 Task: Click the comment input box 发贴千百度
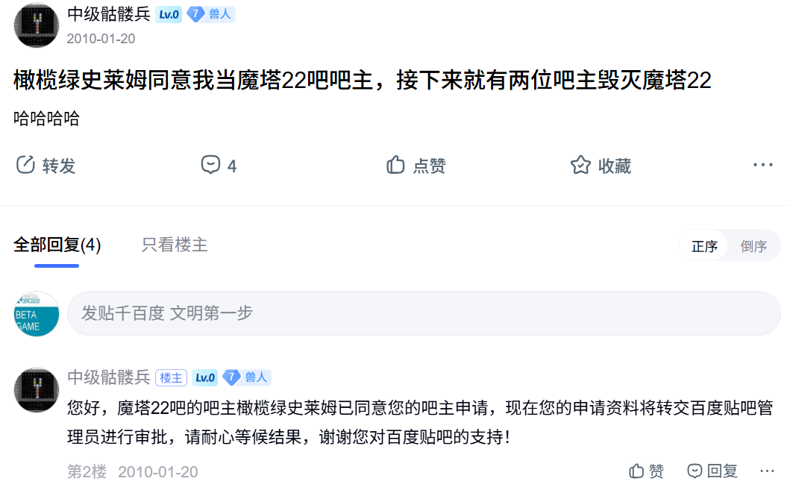pos(423,313)
